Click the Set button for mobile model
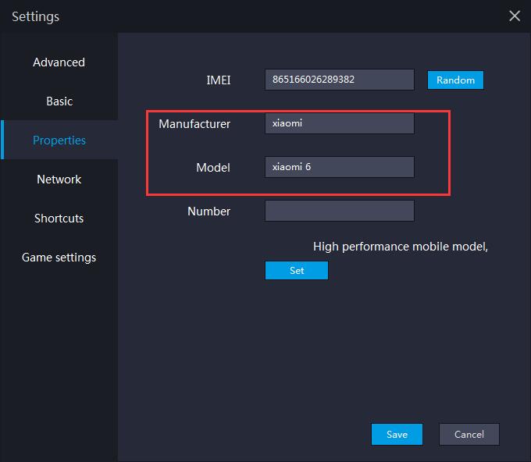 [x=296, y=271]
